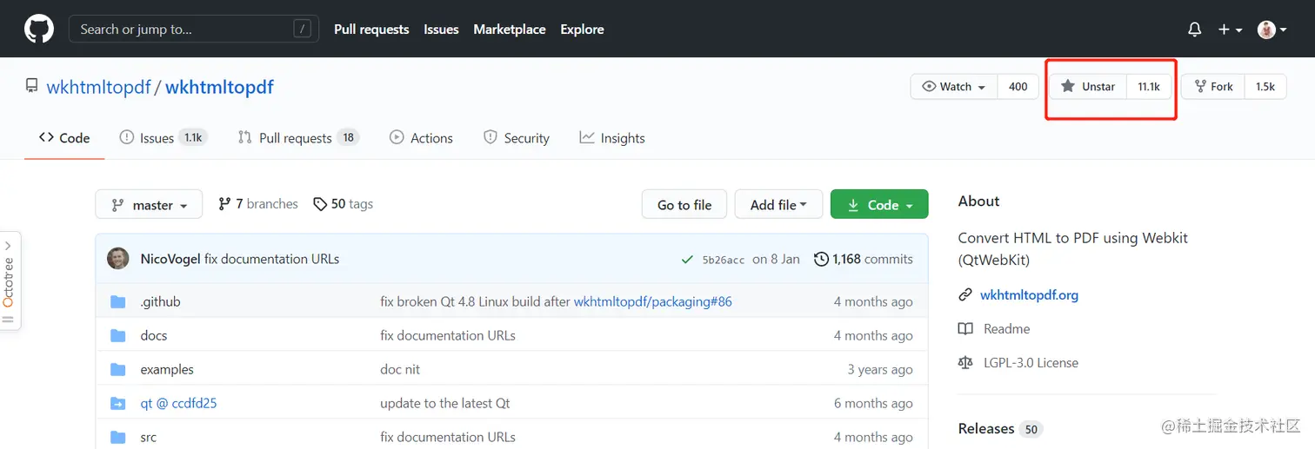Viewport: 1315px width, 449px height.
Task: Open the wkhtmltopdf.org website link
Action: coord(1029,294)
